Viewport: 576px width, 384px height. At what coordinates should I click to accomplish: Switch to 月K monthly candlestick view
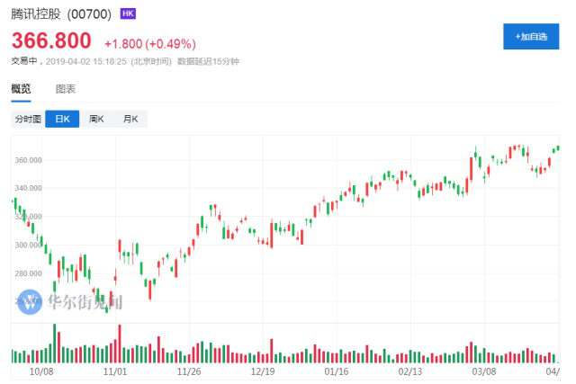coord(130,119)
